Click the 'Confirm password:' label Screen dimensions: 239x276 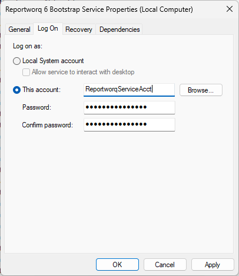tap(48, 125)
